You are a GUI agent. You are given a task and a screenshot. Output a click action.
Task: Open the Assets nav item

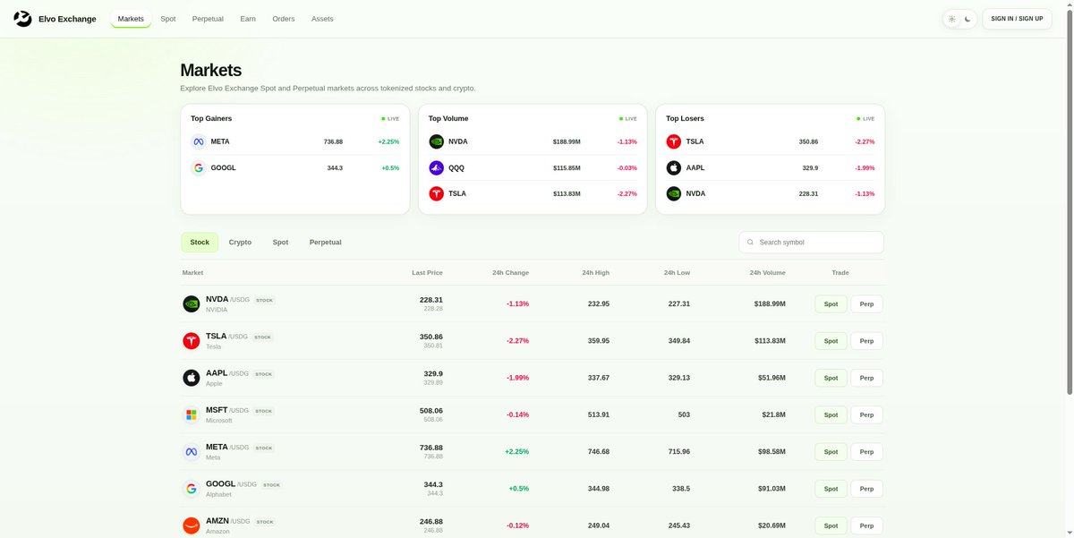click(322, 19)
